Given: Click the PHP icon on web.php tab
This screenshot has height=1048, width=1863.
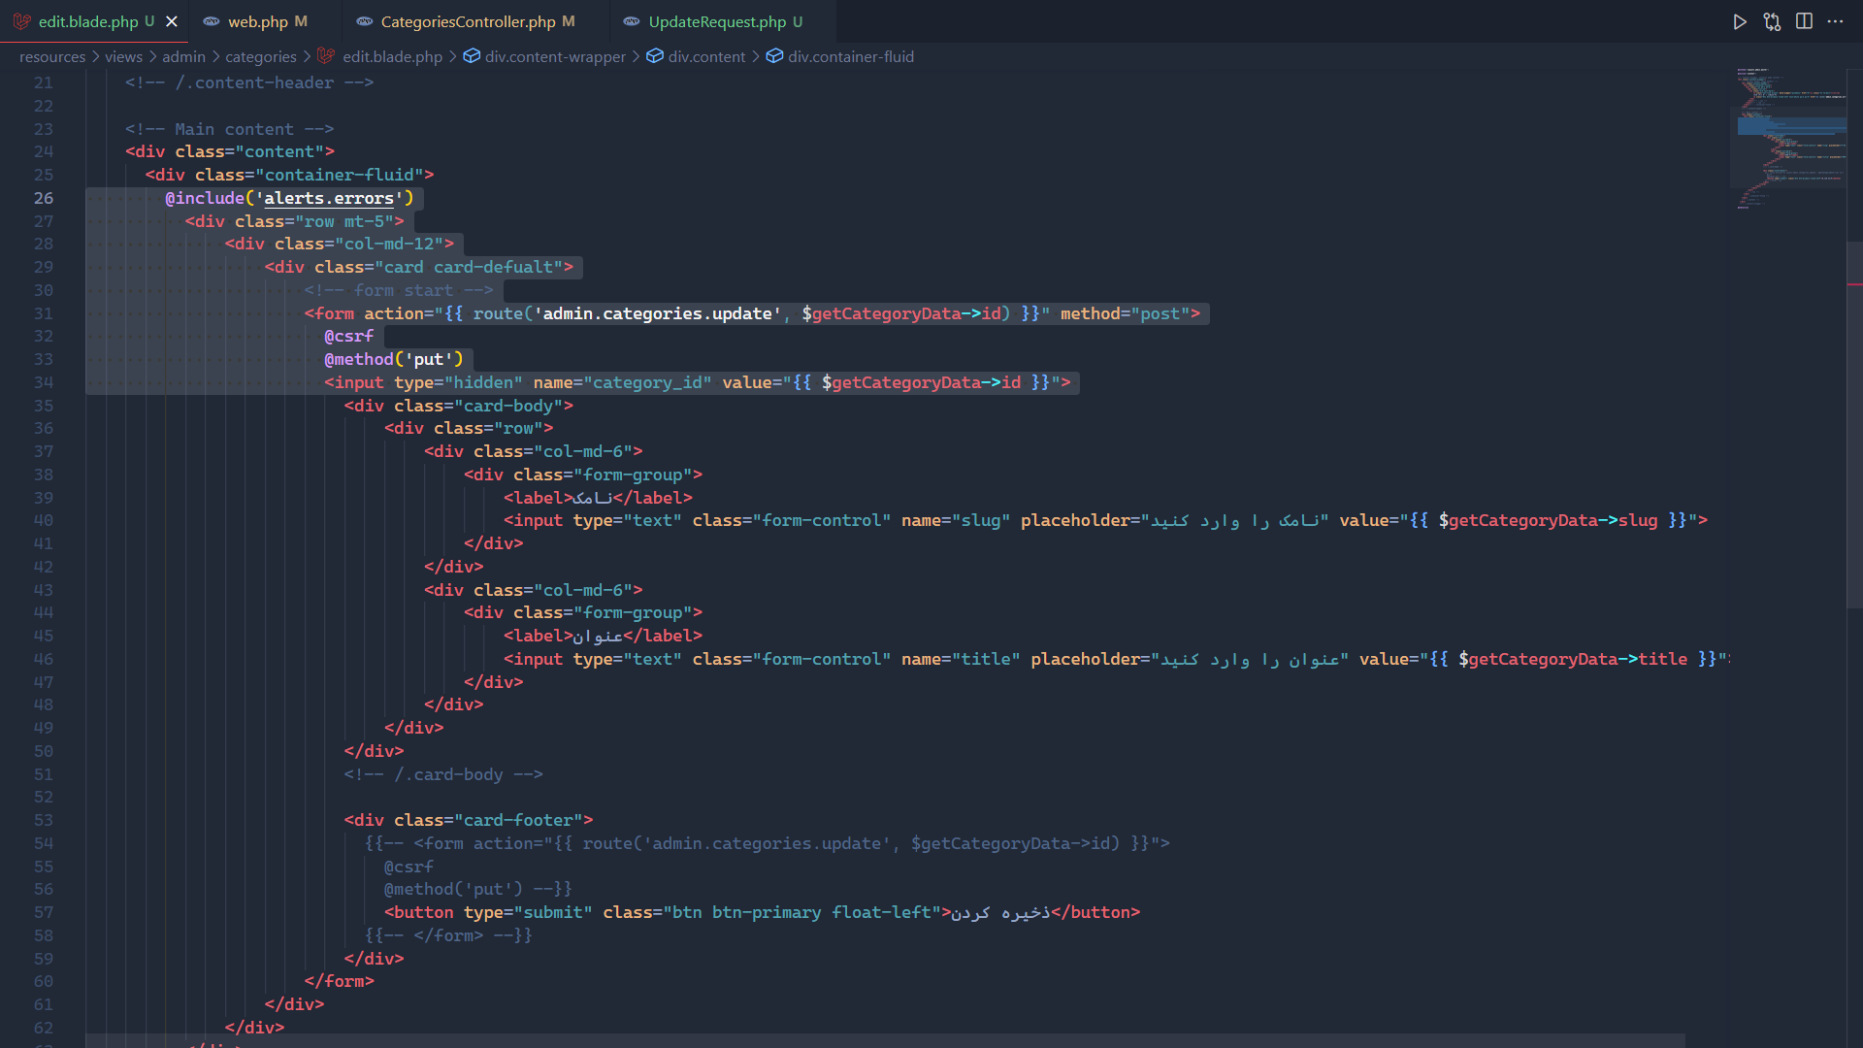Looking at the screenshot, I should point(211,21).
